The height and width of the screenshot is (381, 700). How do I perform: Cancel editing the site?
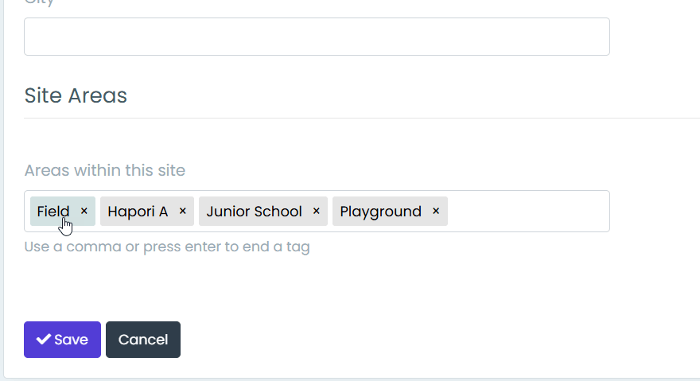pyautogui.click(x=143, y=340)
